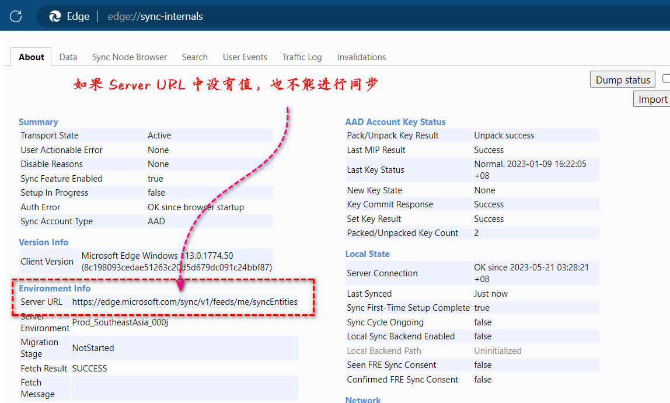Click the Setup In Progress label
Viewport: 670px width, 403px height.
pyautogui.click(x=54, y=193)
